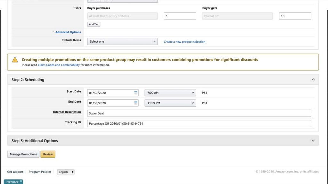The width and height of the screenshot is (328, 184).
Task: Close the Feedback tab with X icon
Action: coord(21,181)
